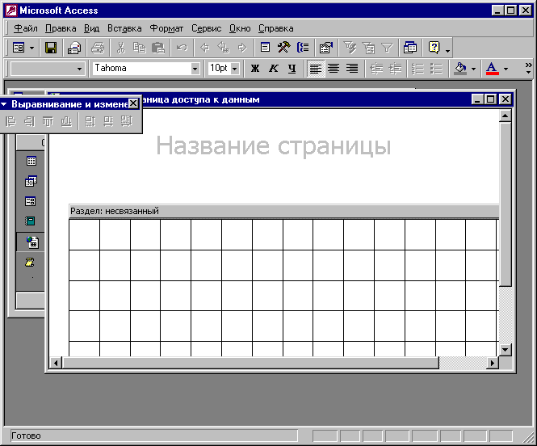Screen dimensions: 537x446
Task: Click the decrease indent icon
Action: (x=377, y=69)
